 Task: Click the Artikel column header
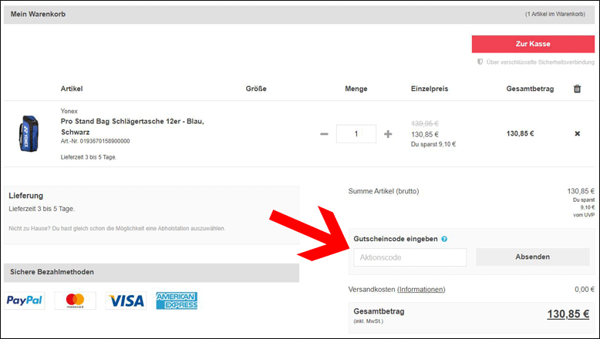(x=72, y=89)
